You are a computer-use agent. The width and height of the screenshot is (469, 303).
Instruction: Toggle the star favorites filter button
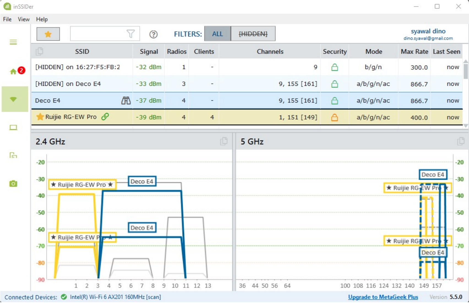(x=48, y=34)
